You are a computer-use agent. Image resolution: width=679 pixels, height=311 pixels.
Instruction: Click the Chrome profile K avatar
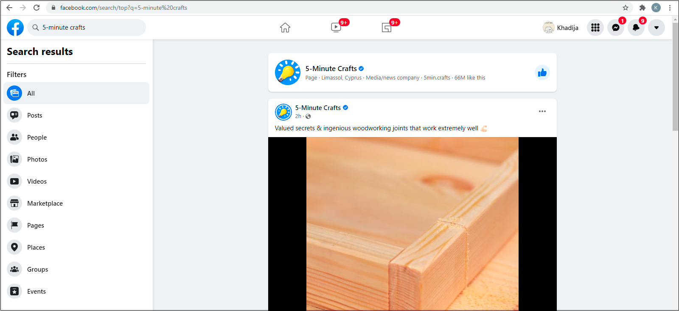(x=656, y=8)
